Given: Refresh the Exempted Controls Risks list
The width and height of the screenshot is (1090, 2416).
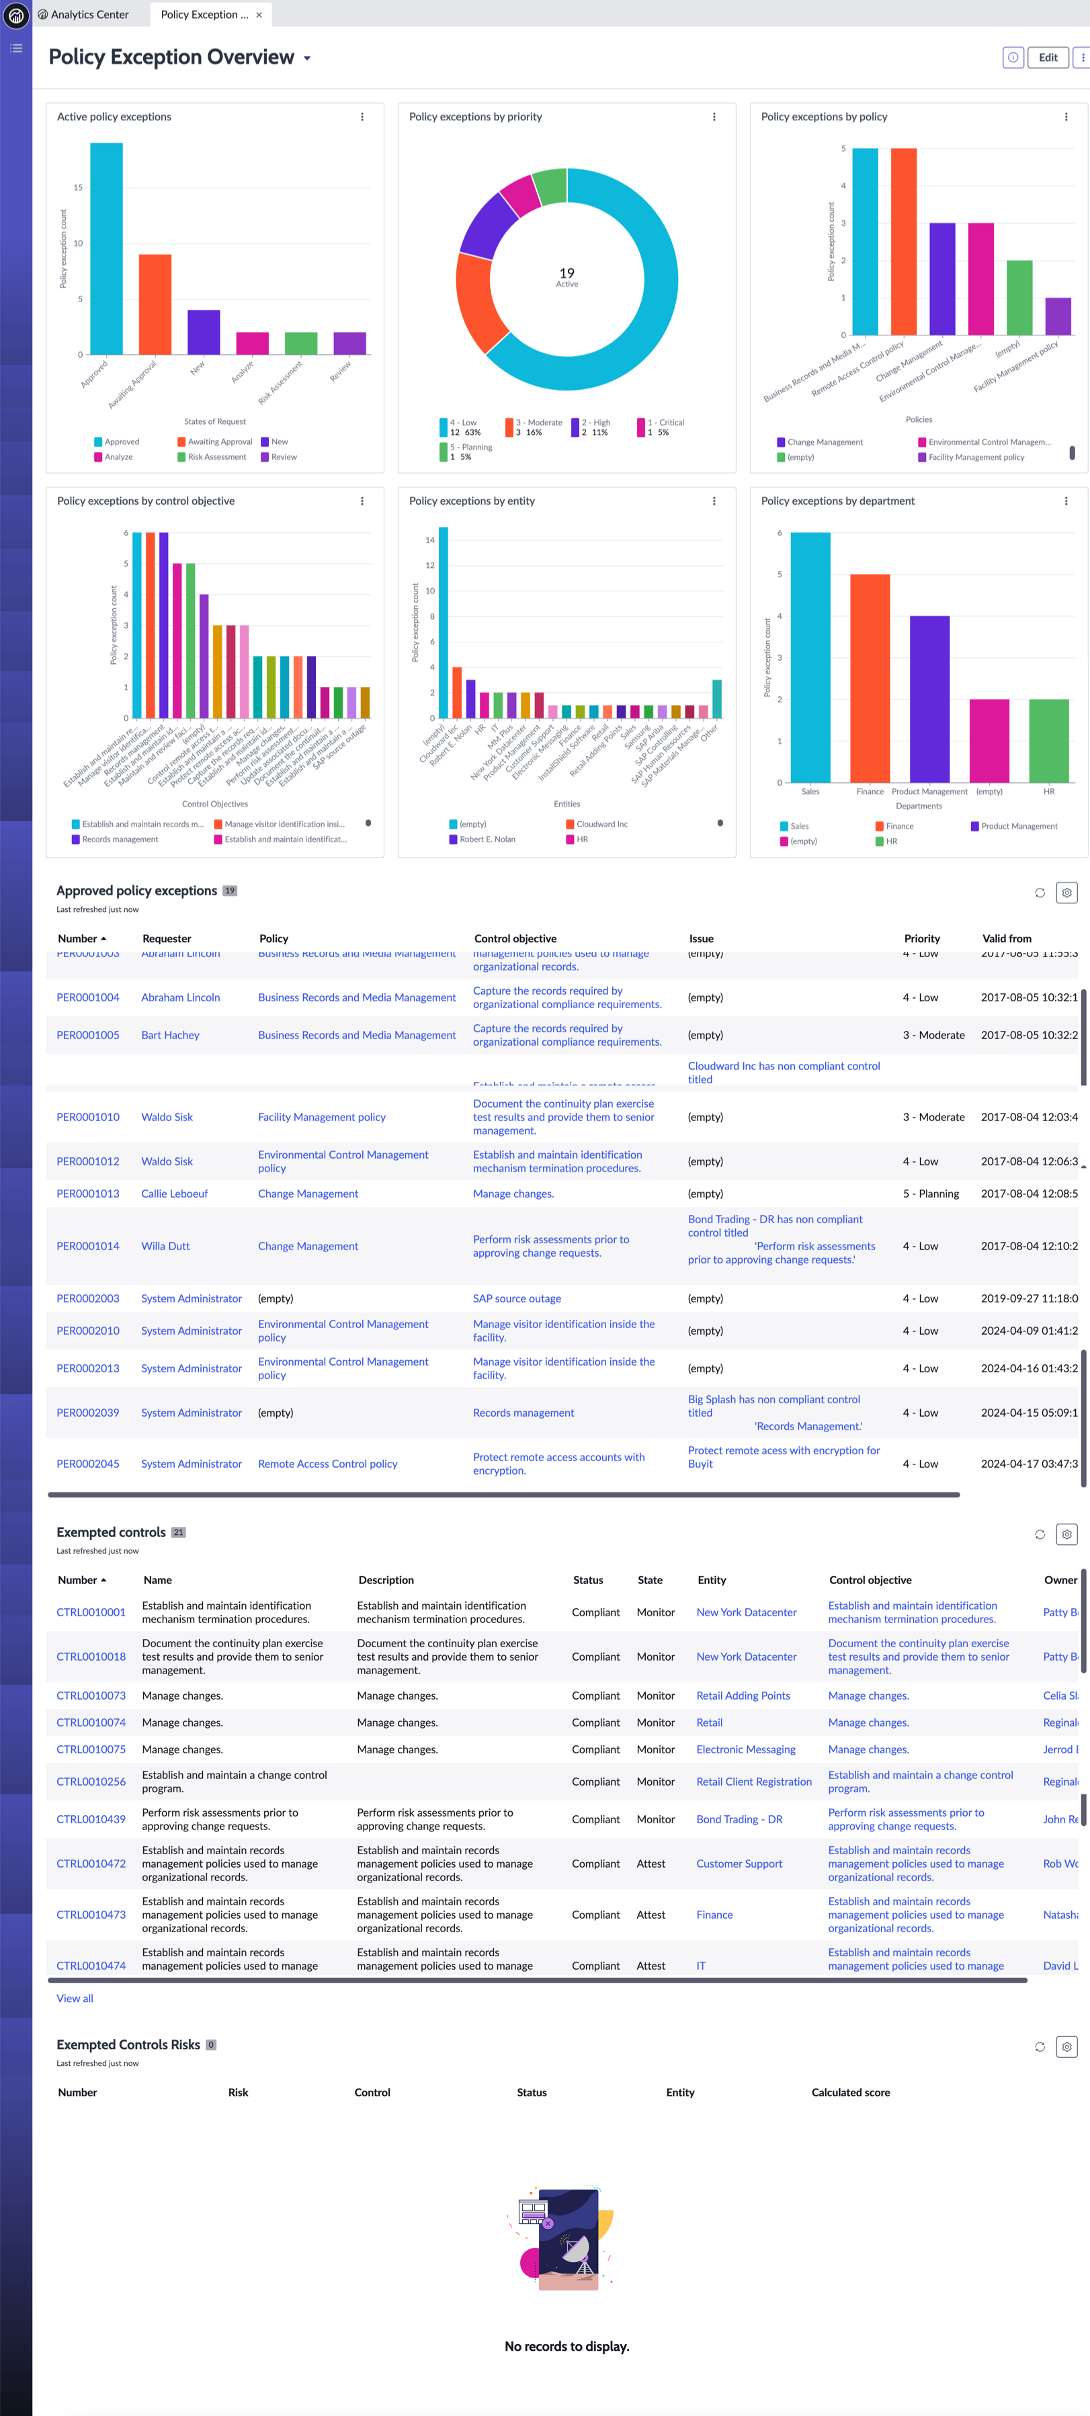Looking at the screenshot, I should (1040, 2046).
